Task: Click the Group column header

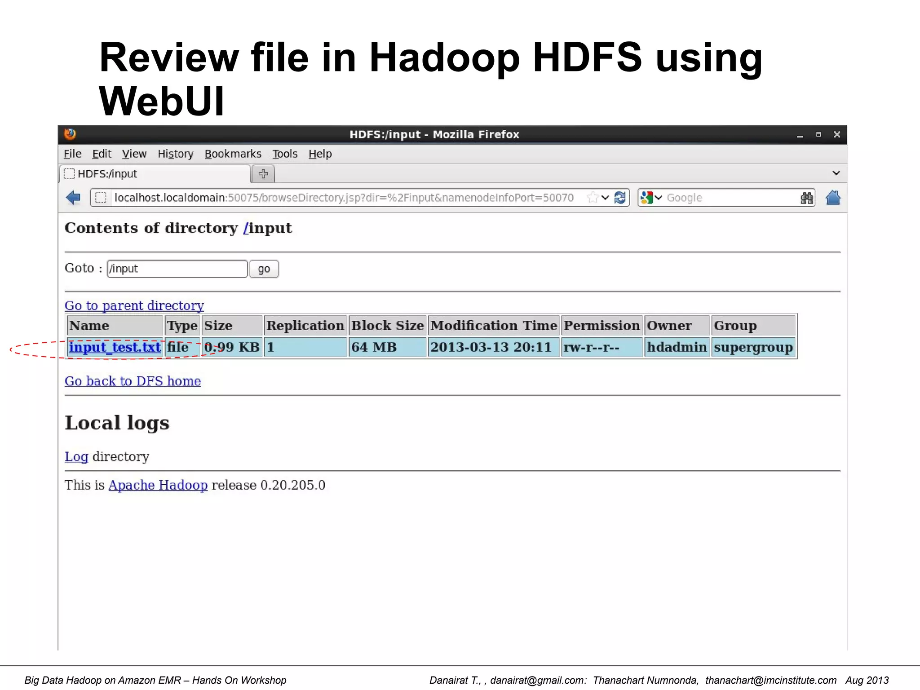Action: (x=753, y=326)
